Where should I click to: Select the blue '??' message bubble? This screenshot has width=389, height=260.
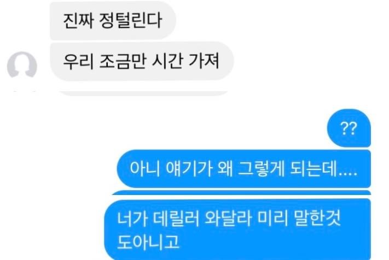click(x=349, y=128)
